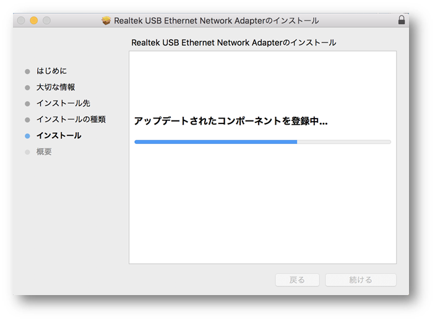Select the インストール先 step in sidebar
Image resolution: width=435 pixels, height=321 pixels.
(x=63, y=103)
